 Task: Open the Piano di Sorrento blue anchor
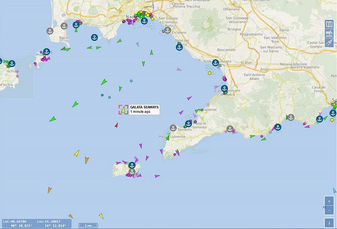click(189, 124)
